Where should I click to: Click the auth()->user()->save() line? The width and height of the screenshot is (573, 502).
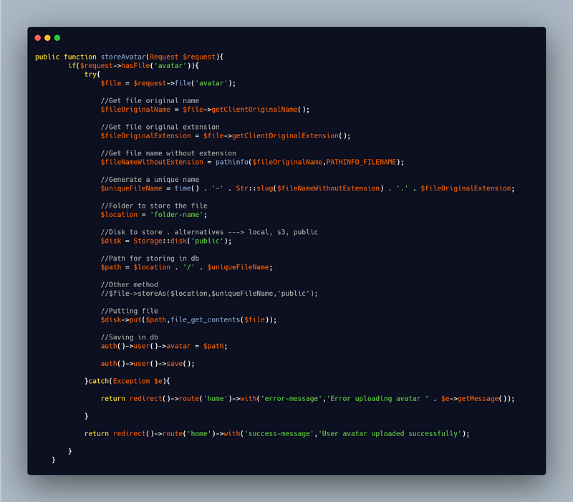(148, 364)
